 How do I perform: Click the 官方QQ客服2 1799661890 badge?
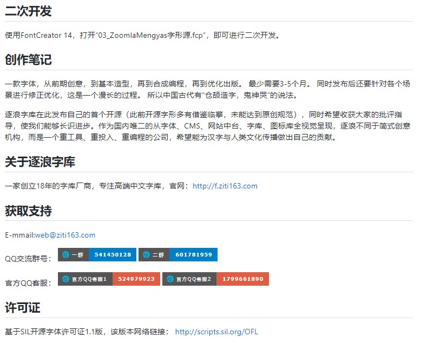[x=215, y=279]
